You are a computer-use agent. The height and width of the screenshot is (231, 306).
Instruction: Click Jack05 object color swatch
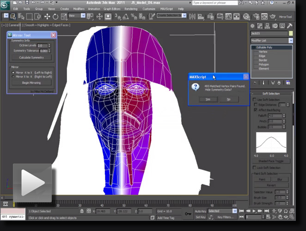291,33
